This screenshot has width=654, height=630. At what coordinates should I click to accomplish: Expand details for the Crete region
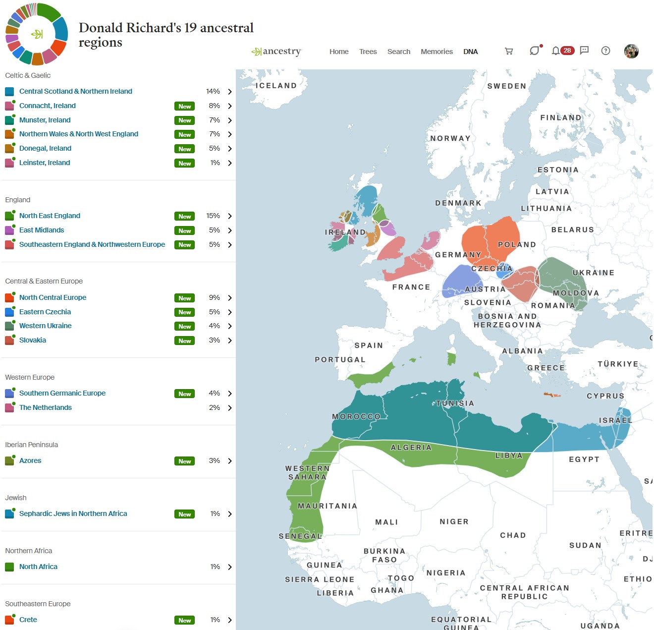[x=229, y=620]
